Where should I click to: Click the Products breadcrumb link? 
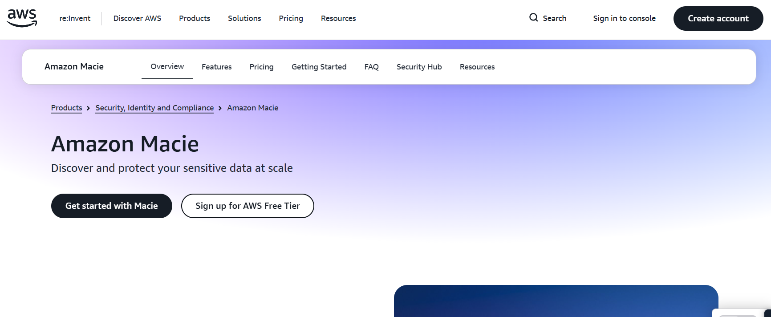[66, 108]
